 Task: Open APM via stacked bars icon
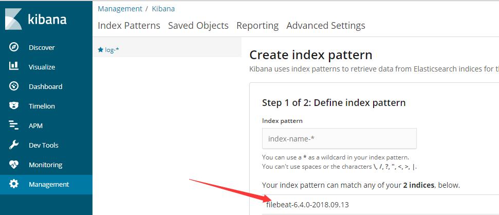tap(14, 126)
